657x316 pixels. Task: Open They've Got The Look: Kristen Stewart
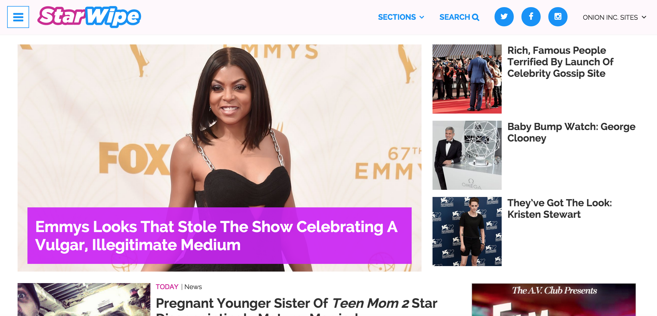pyautogui.click(x=559, y=208)
